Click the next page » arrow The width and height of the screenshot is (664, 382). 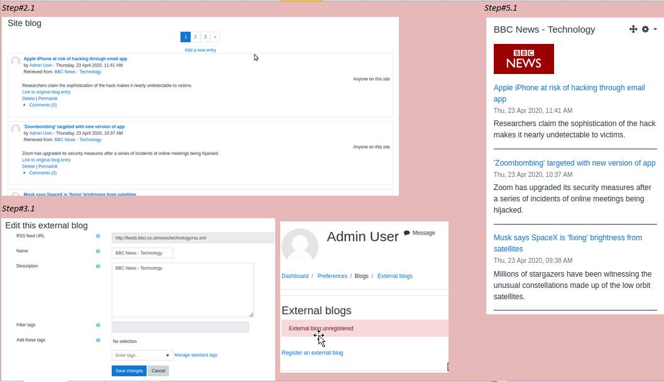[215, 37]
